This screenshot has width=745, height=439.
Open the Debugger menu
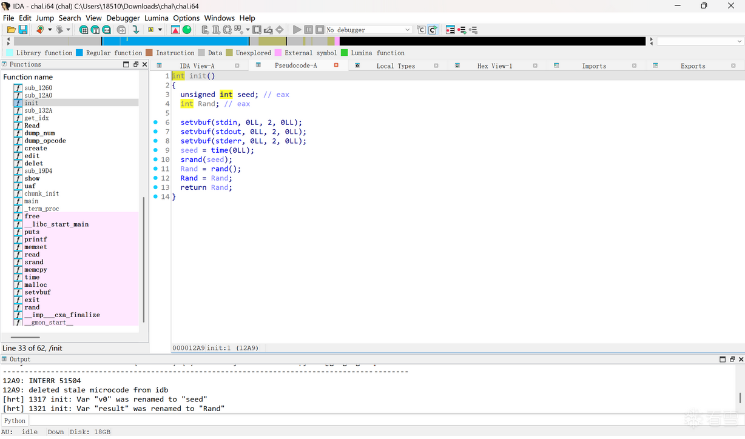[x=123, y=18]
